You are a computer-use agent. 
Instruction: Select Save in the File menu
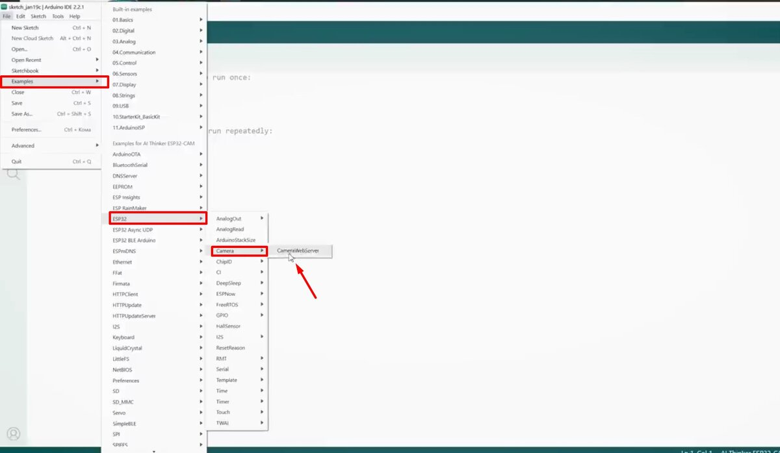coord(51,103)
